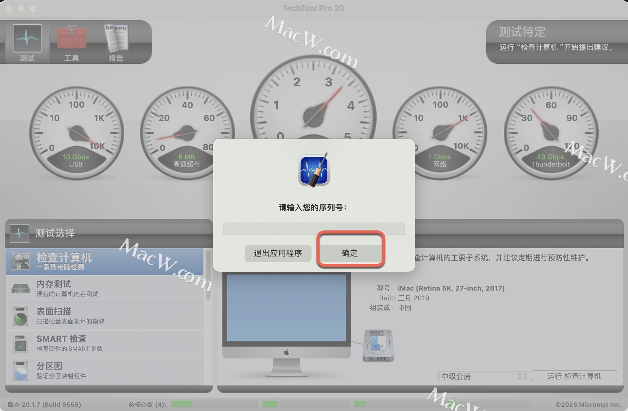Click the 分区图 pie chart drive icon
628x411 pixels.
click(x=21, y=371)
